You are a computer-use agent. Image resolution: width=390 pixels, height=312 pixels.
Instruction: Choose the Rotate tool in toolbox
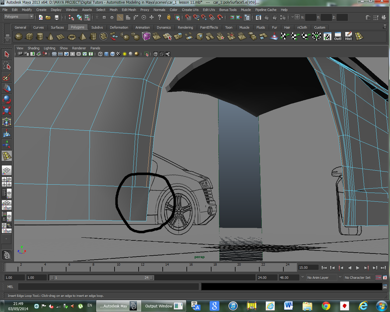tap(7, 99)
